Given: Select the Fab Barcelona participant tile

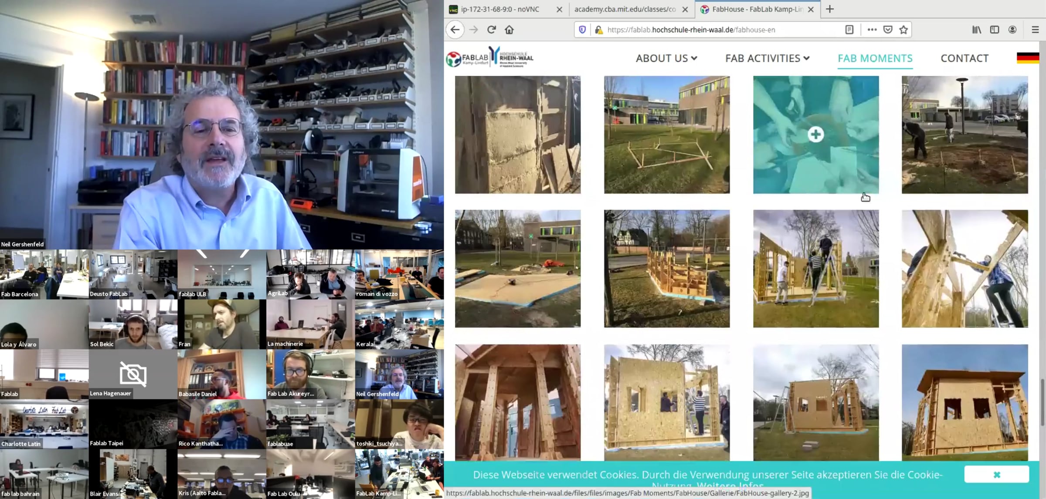Looking at the screenshot, I should (x=44, y=274).
